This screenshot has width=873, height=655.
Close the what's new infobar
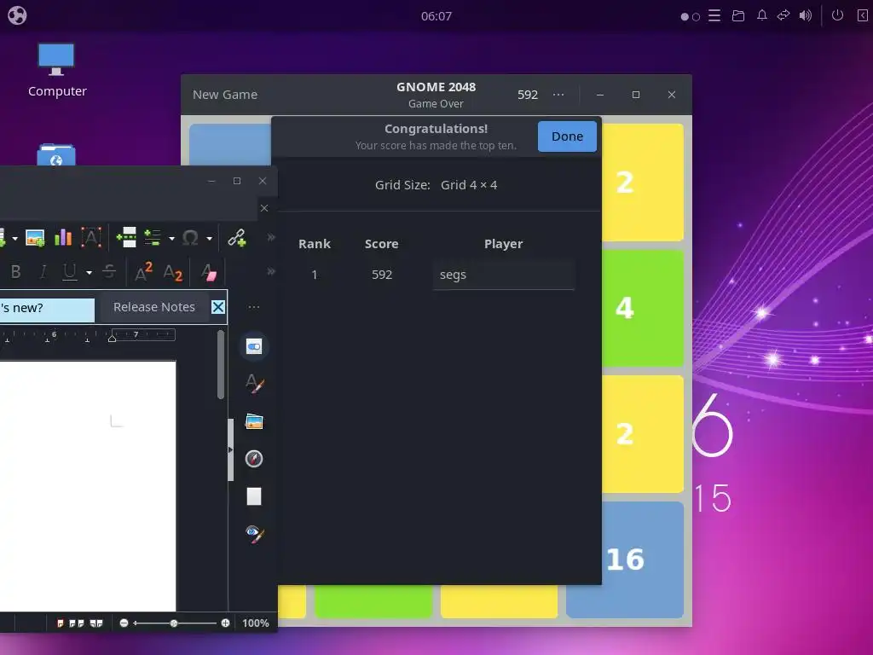(x=218, y=307)
